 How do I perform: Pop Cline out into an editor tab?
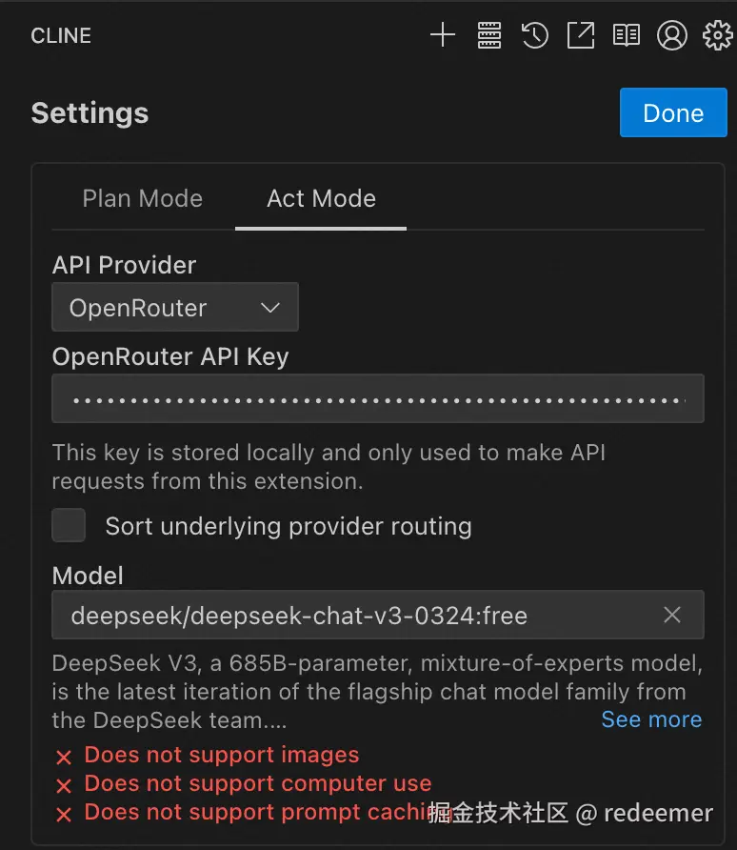point(581,36)
